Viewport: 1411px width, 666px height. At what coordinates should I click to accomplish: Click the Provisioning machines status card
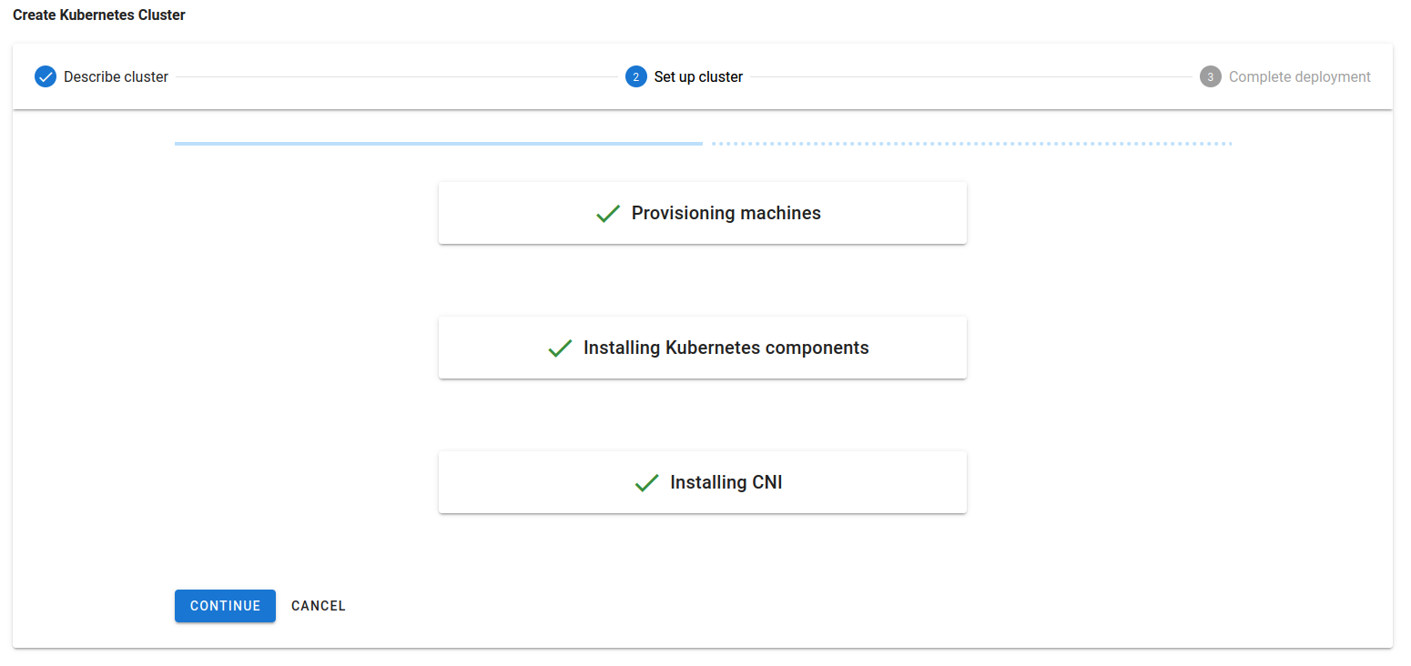[x=703, y=213]
